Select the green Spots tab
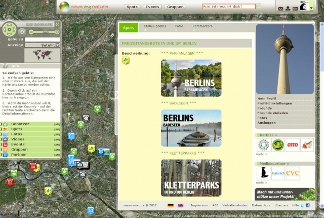 pos(129,28)
